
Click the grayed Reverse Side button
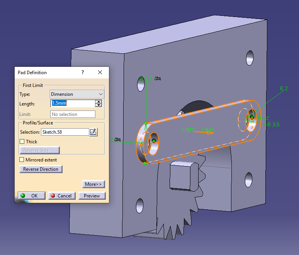point(39,150)
